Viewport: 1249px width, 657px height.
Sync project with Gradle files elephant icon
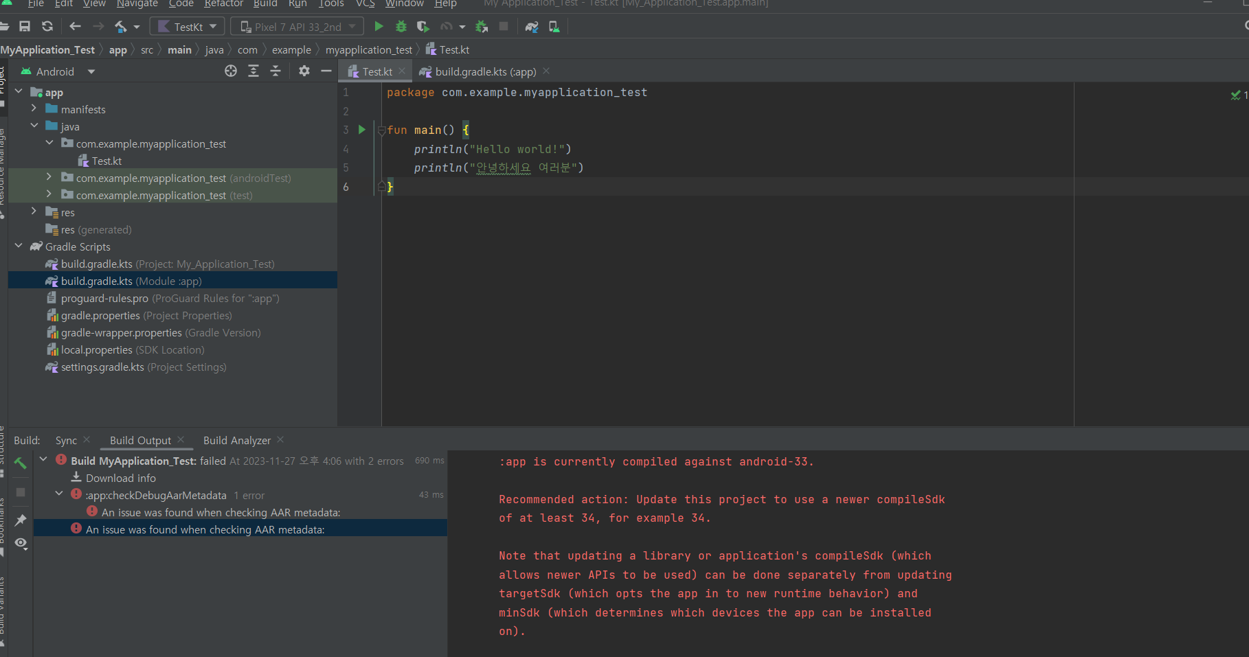pyautogui.click(x=532, y=27)
